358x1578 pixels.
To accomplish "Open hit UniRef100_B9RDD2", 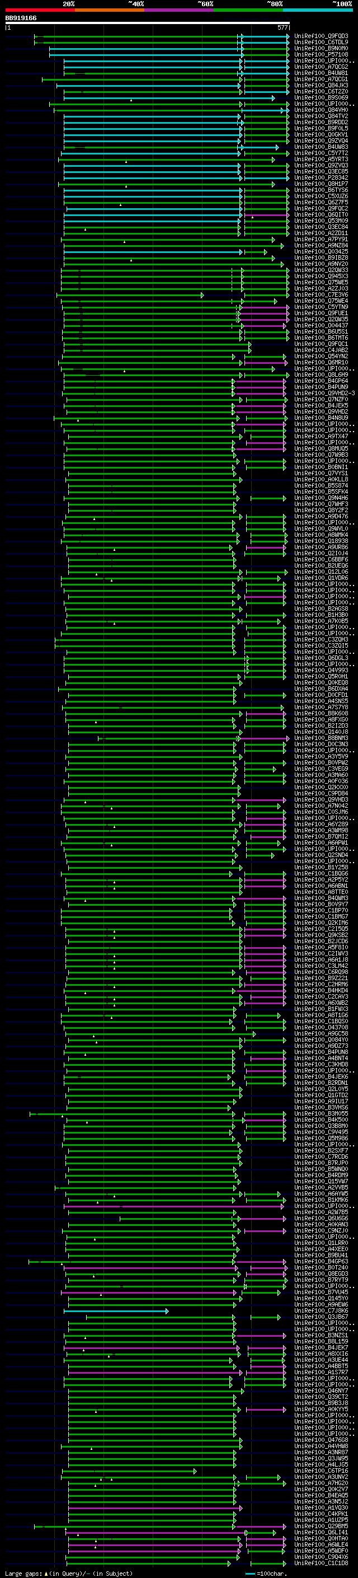I will coord(321,123).
